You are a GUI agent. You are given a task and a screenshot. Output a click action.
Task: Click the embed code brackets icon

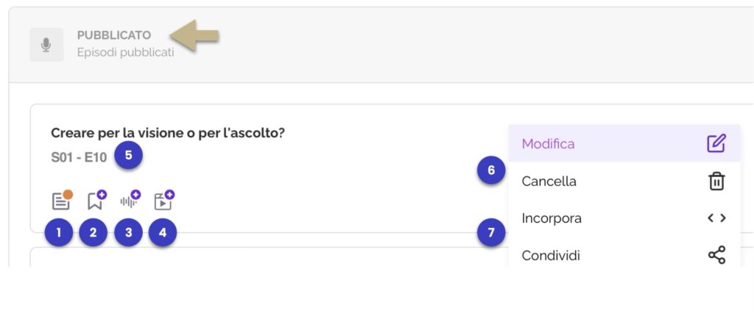[716, 218]
